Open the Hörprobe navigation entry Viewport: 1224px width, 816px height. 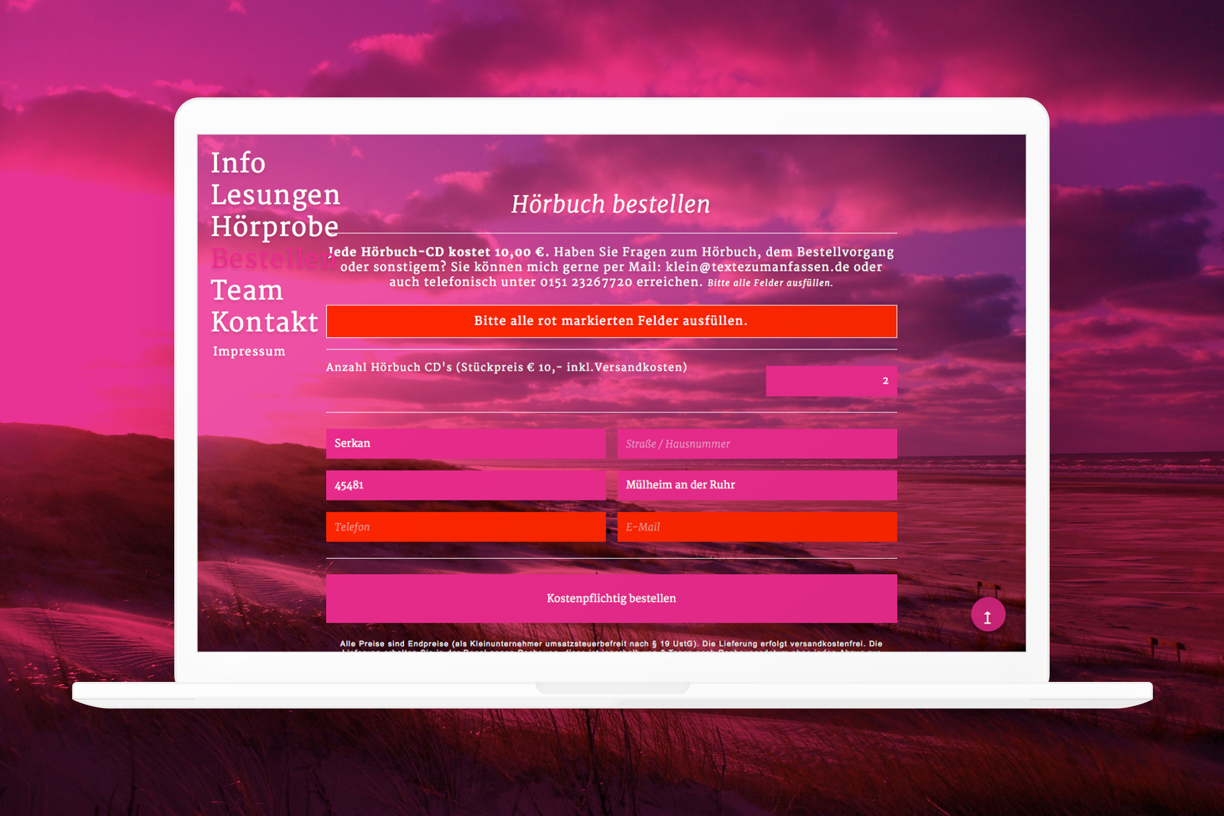274,227
